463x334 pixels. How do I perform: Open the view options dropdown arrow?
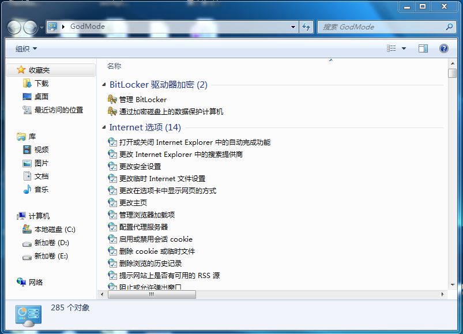tap(404, 48)
